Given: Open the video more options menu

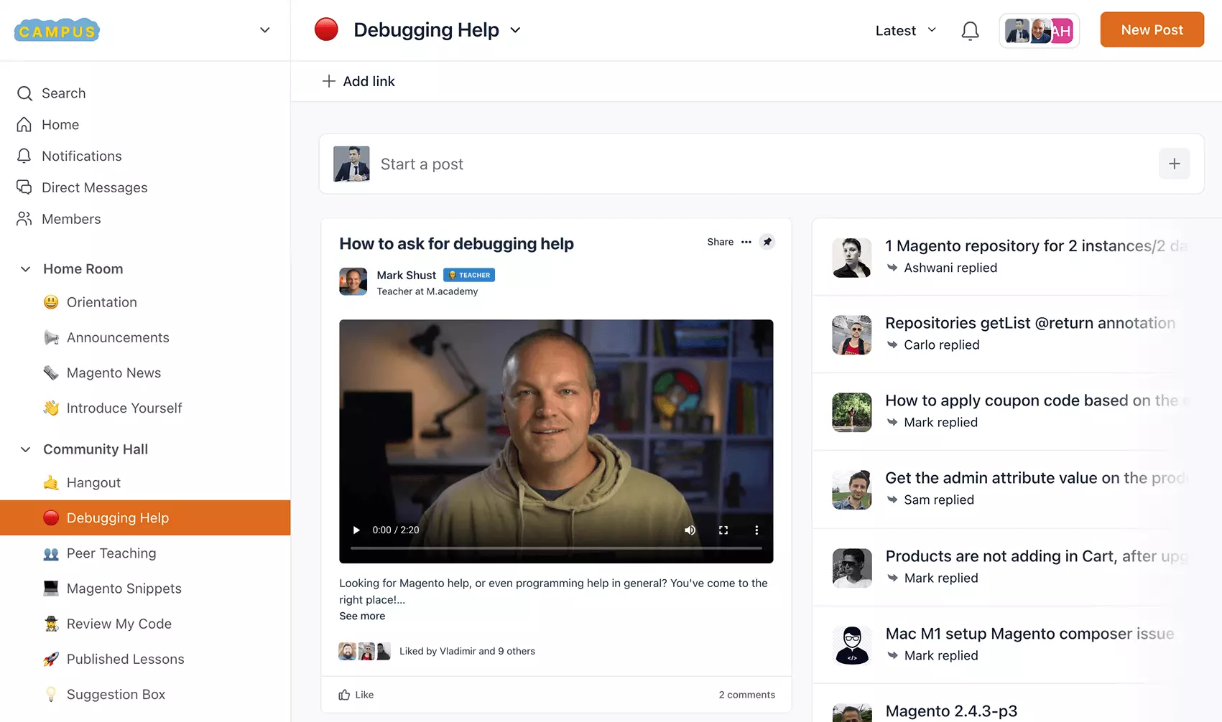Looking at the screenshot, I should click(x=756, y=530).
